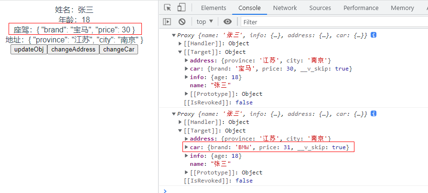This screenshot has width=428, height=193.
Task: Switch to the Memory tab
Action: coord(402,8)
